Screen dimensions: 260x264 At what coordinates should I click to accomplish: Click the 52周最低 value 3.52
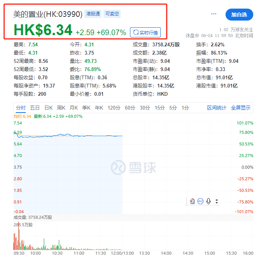[43, 70]
